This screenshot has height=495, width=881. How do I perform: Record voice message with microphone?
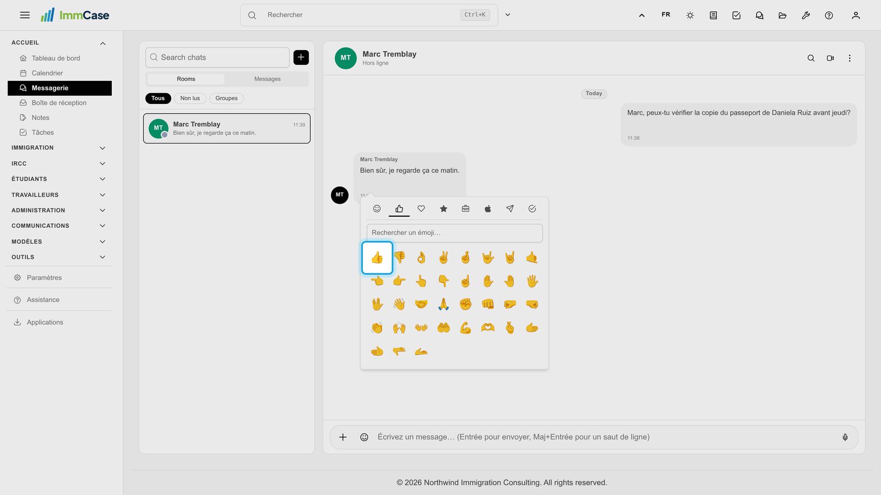click(x=845, y=437)
